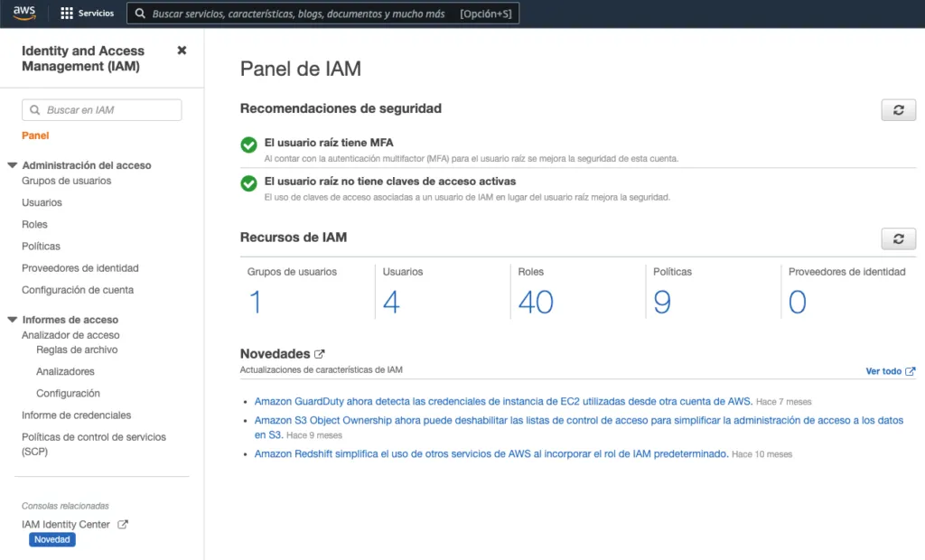The image size is (925, 560).
Task: Open IAM Identity Center link
Action: [x=65, y=524]
